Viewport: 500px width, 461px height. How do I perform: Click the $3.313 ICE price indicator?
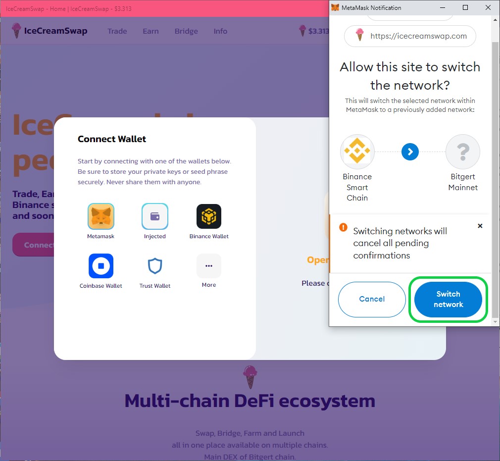pyautogui.click(x=314, y=31)
